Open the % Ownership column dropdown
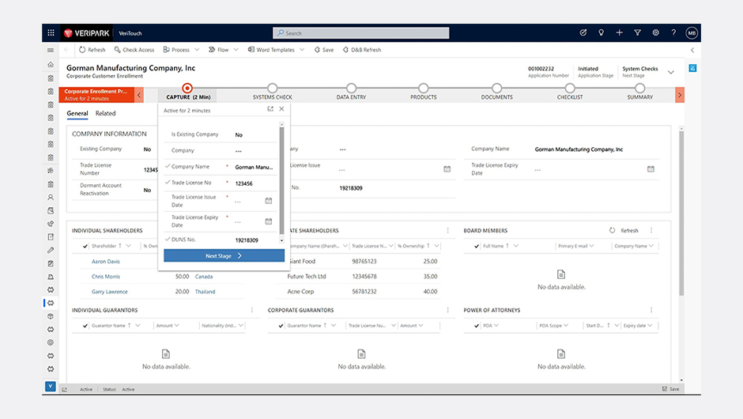743x419 pixels. (436, 246)
